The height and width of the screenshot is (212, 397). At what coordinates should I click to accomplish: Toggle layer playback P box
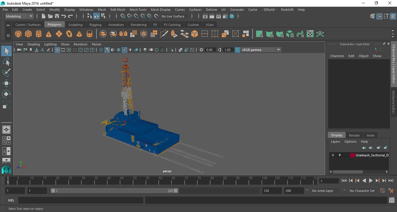point(339,155)
